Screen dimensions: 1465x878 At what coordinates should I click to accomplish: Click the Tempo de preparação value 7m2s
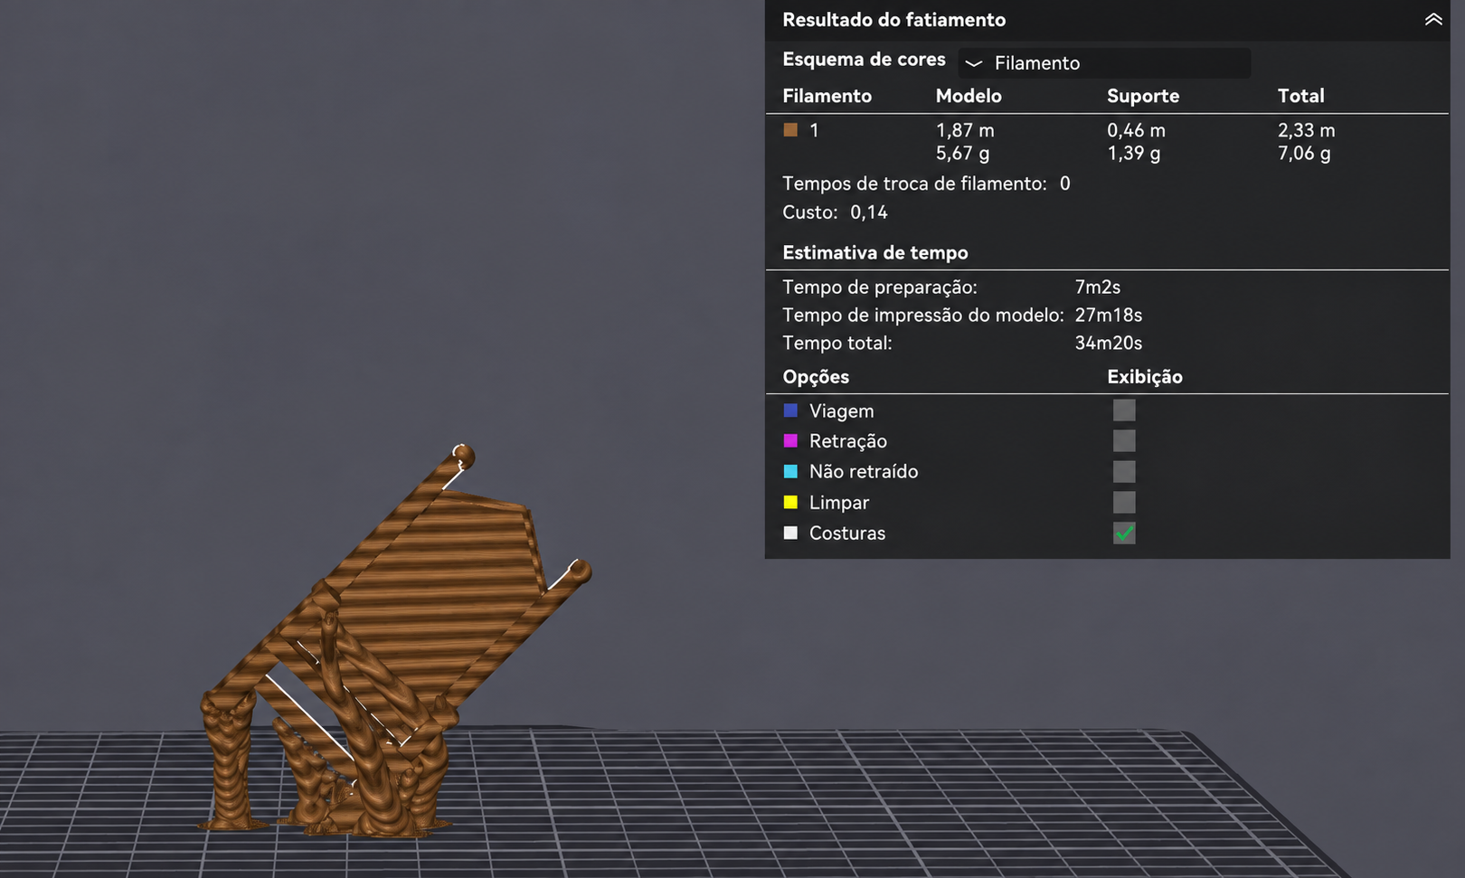(1097, 288)
